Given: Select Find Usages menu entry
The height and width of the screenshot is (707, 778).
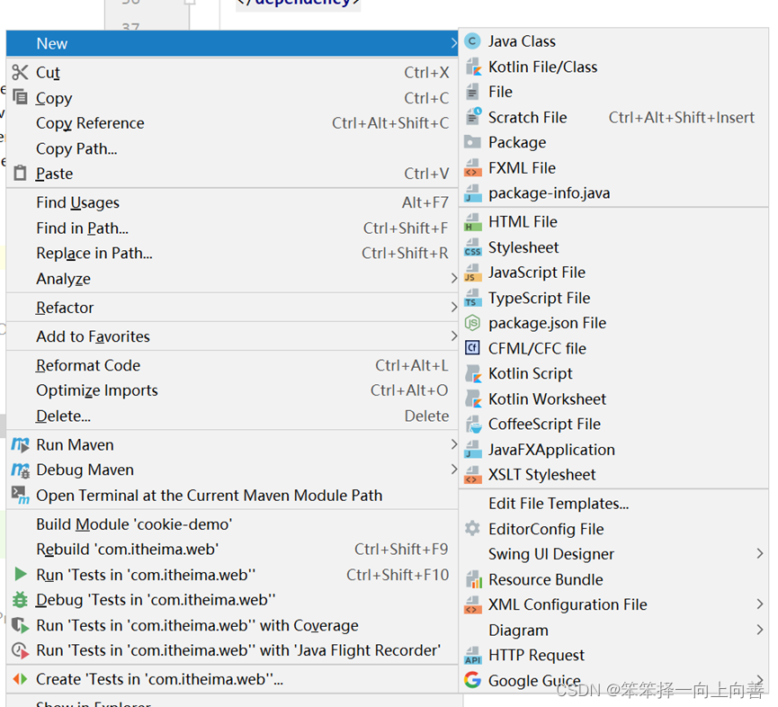Looking at the screenshot, I should tap(232, 202).
